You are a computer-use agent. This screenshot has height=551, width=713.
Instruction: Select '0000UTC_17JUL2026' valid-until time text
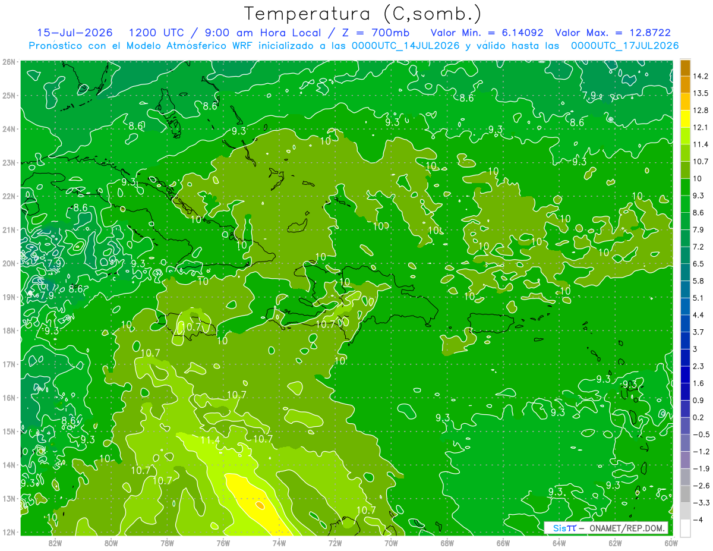[625, 45]
